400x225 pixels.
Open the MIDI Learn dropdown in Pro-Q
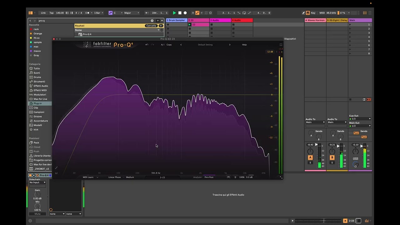point(90,177)
